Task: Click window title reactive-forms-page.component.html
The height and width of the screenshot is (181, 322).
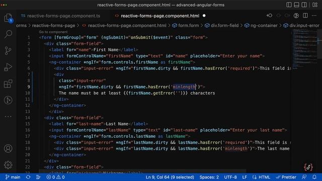Action: [134, 5]
